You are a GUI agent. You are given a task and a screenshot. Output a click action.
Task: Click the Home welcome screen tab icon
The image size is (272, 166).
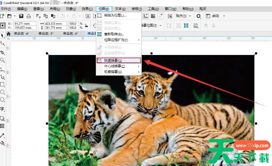coord(8,34)
